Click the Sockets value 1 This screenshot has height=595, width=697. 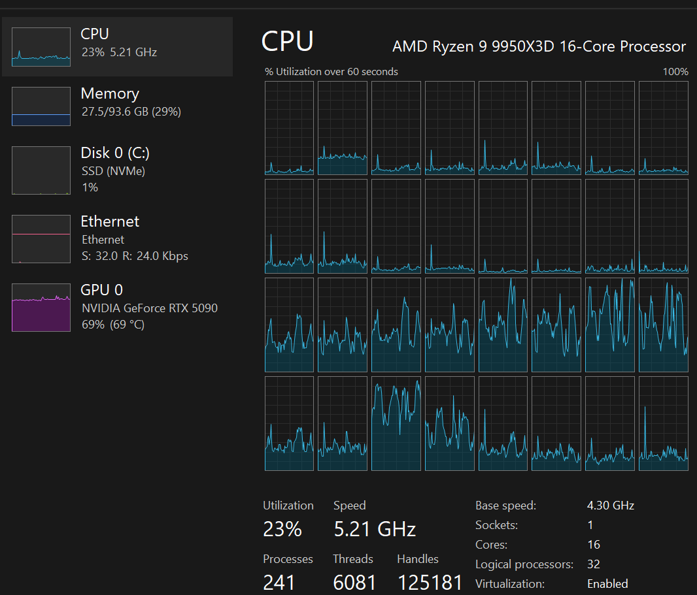590,525
